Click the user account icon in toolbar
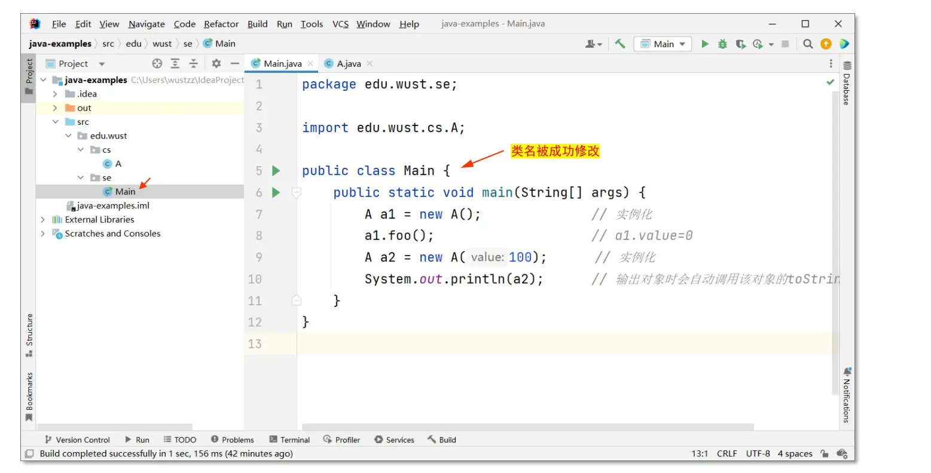The image size is (931, 473). [593, 44]
